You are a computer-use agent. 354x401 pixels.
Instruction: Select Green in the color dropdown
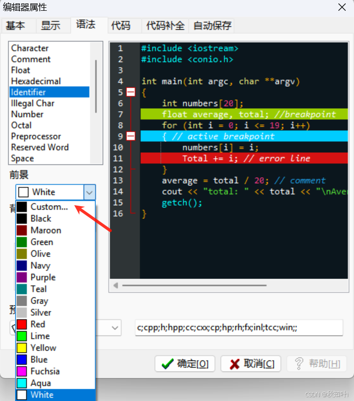[56, 242]
